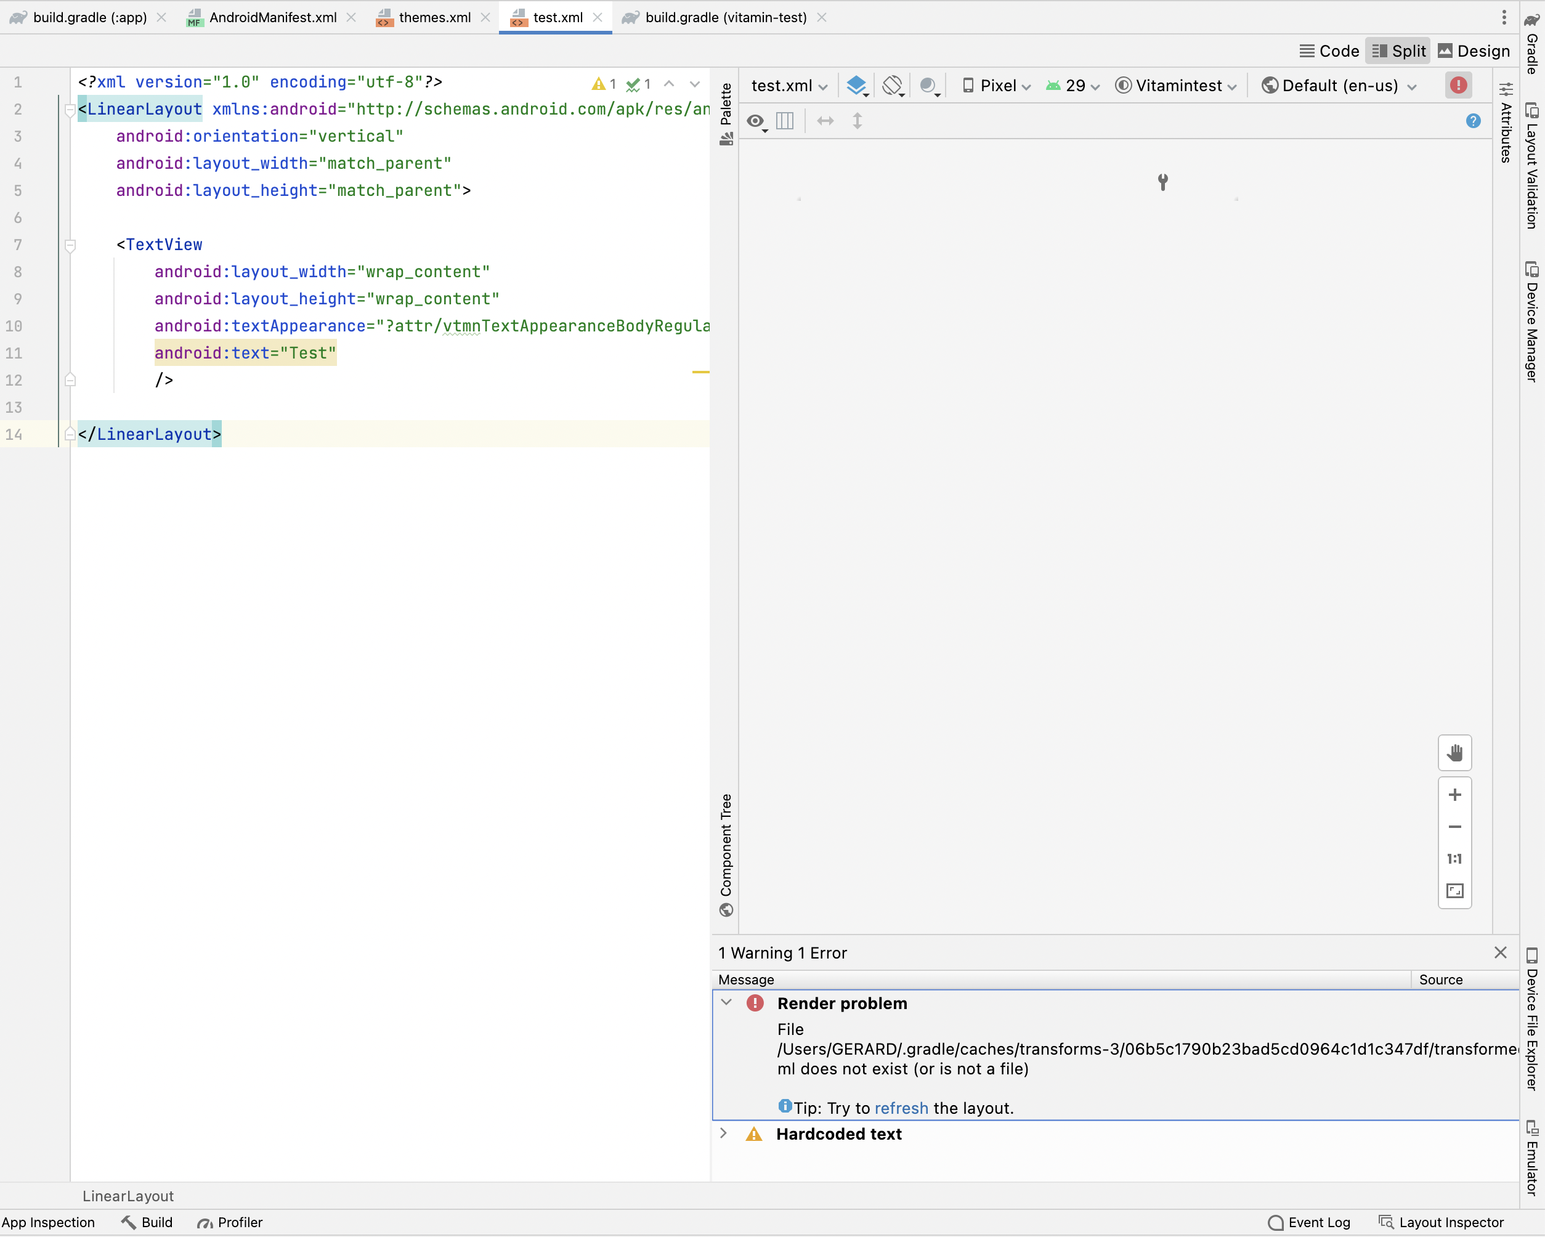Open the API level 29 dropdown
The height and width of the screenshot is (1237, 1545).
pyautogui.click(x=1072, y=84)
